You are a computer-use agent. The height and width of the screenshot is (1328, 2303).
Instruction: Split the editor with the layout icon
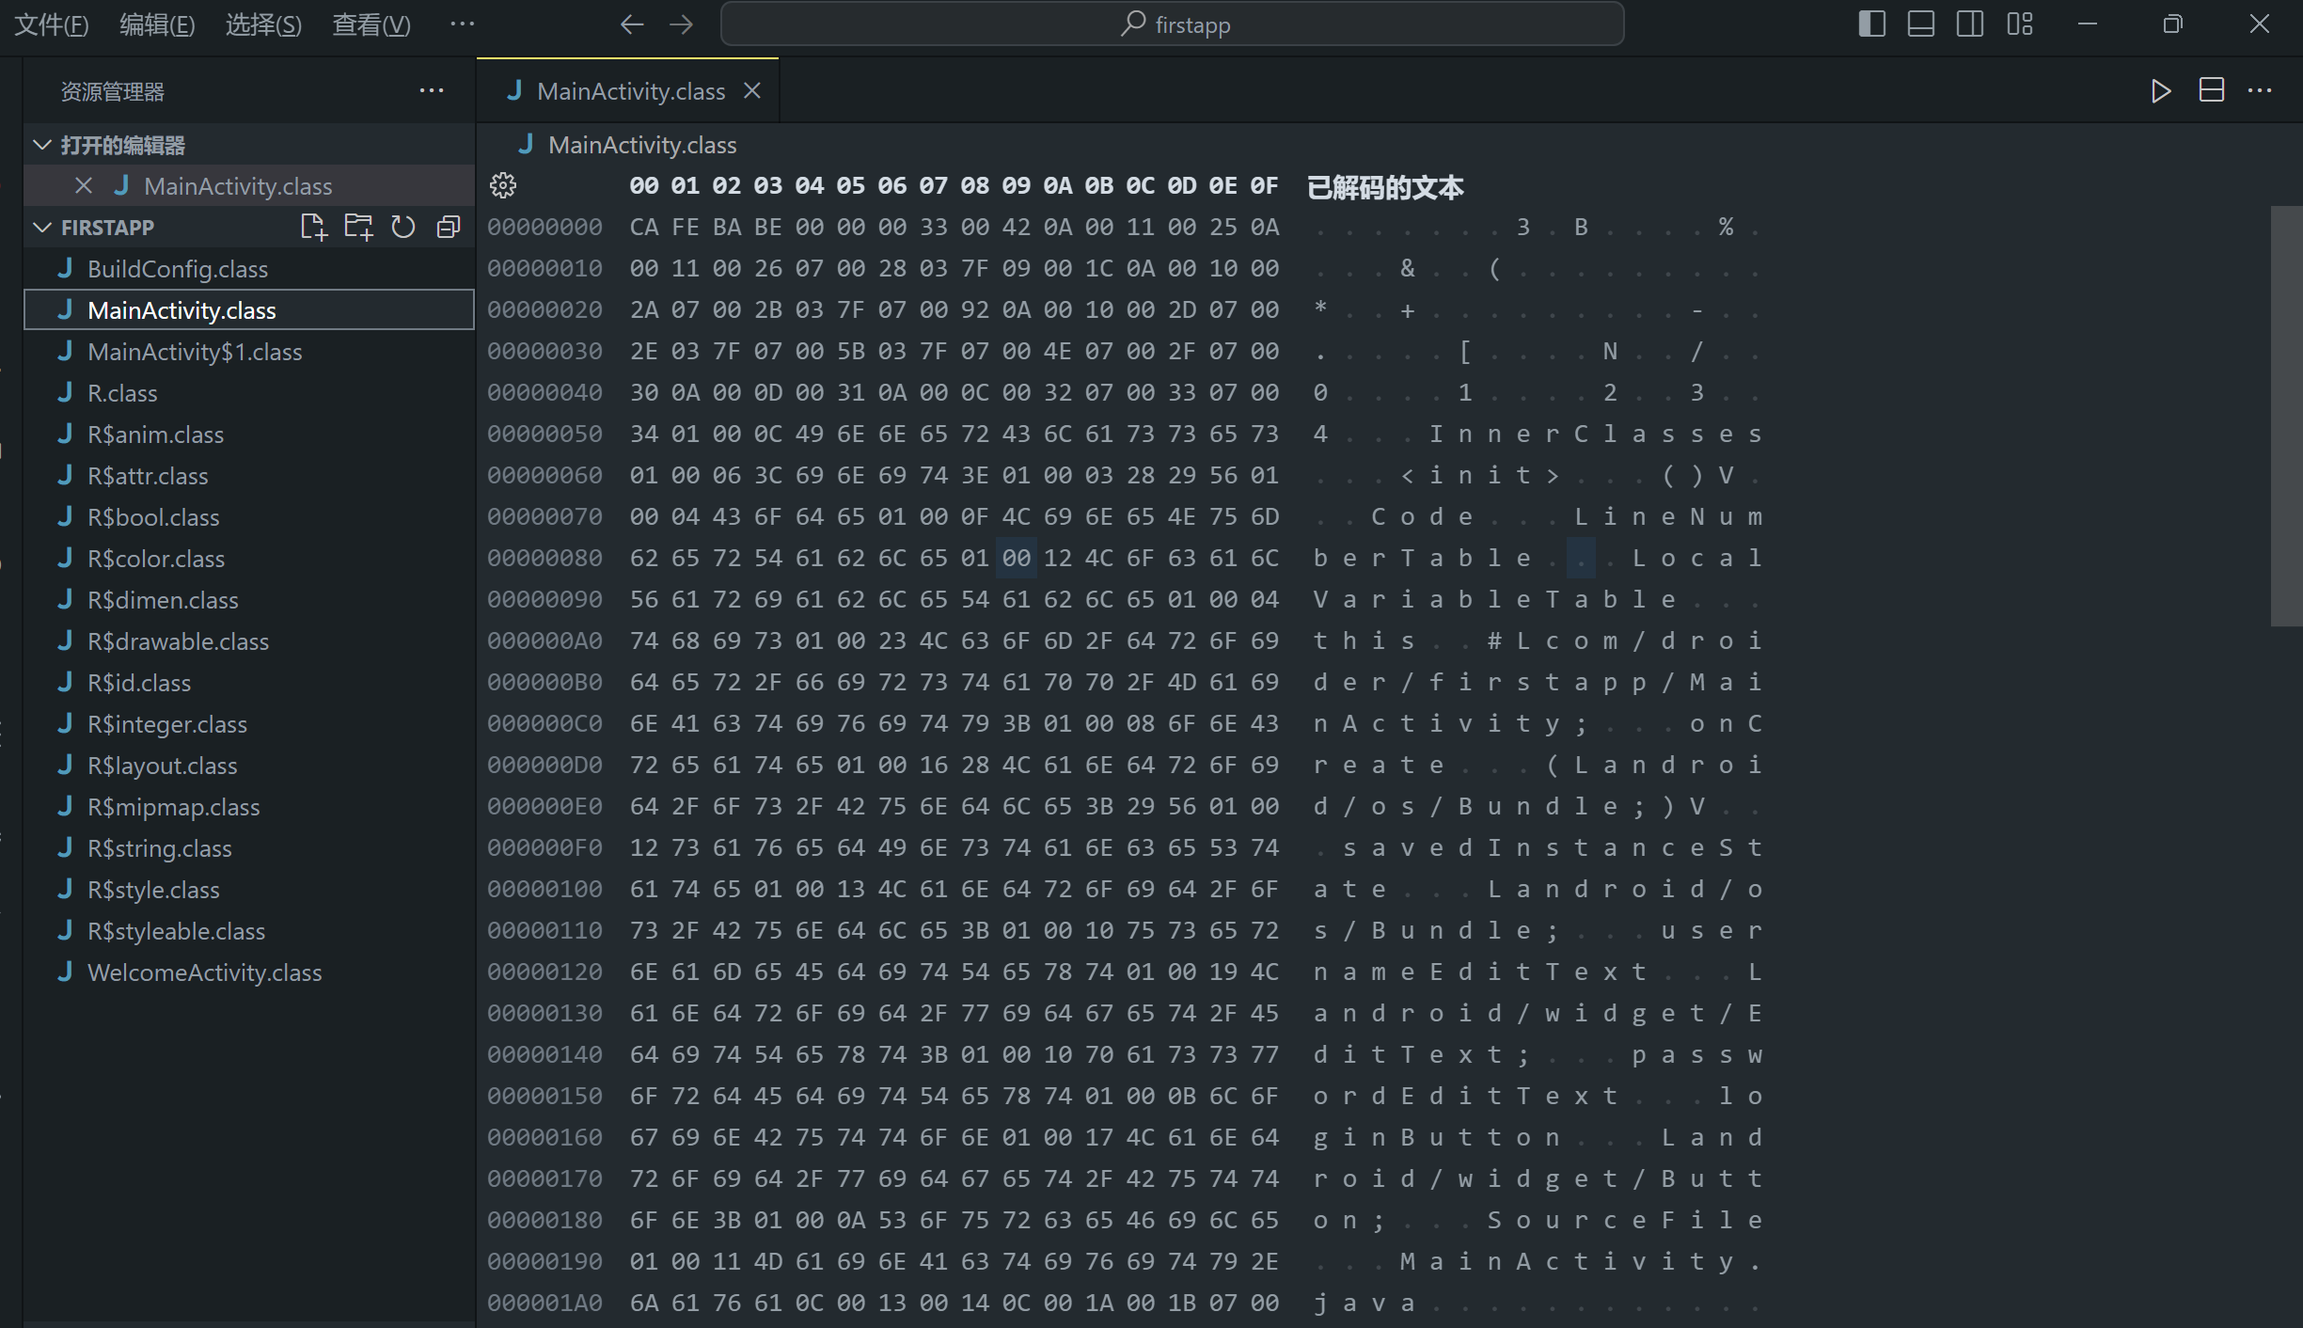click(2211, 90)
